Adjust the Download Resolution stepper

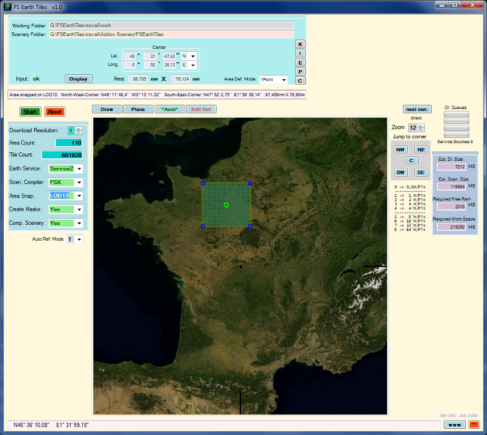79,130
